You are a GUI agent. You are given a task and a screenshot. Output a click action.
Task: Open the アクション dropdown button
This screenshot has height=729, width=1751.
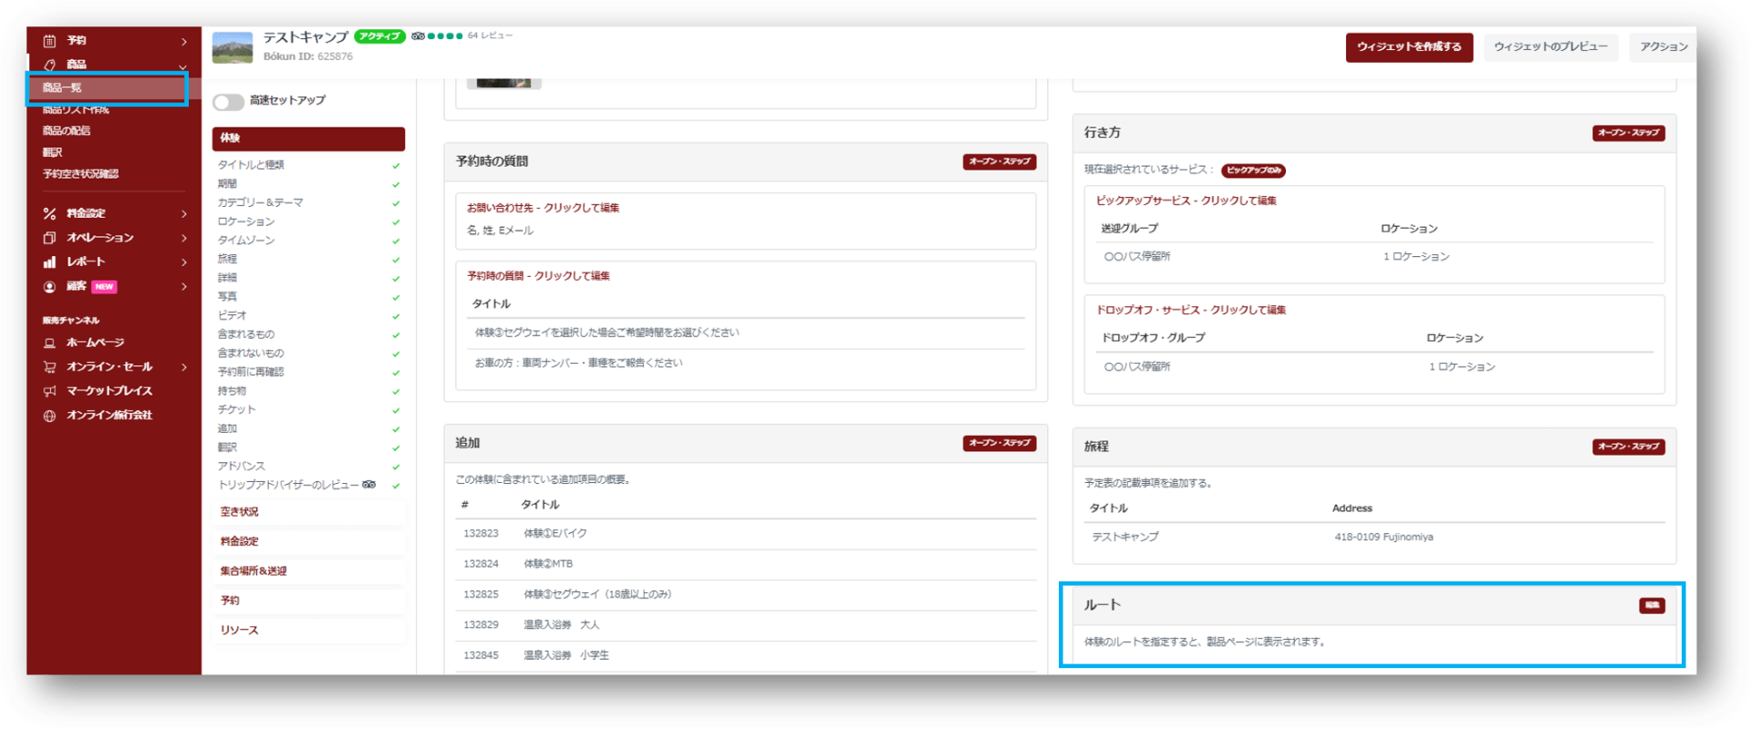[1663, 47]
